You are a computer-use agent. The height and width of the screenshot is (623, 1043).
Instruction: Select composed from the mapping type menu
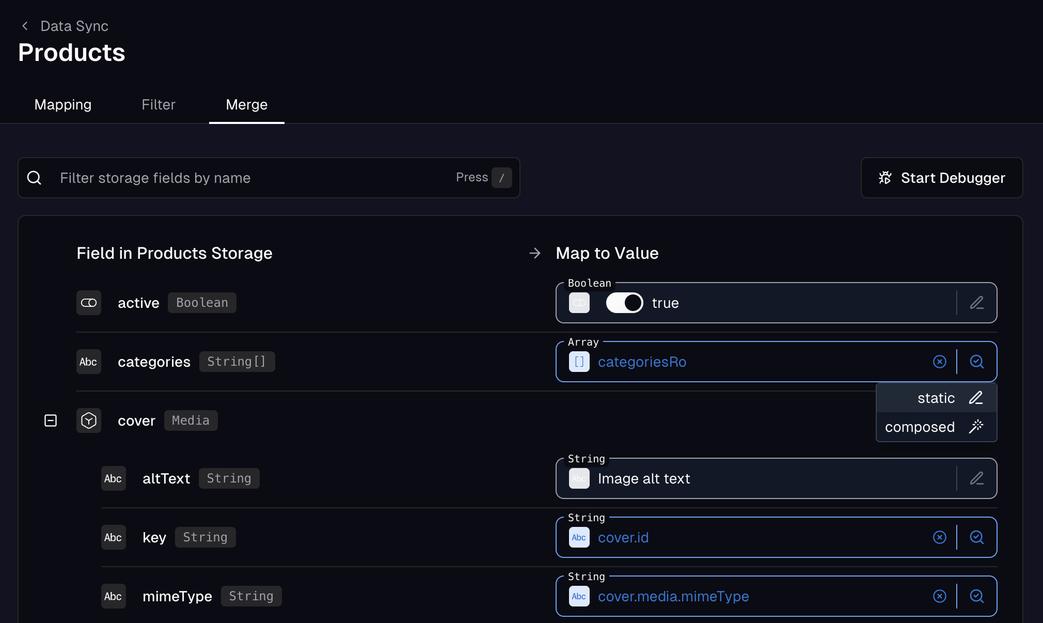[919, 426]
